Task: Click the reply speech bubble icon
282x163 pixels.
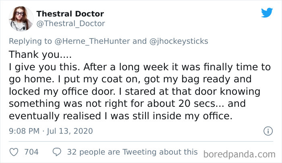Action: [57, 152]
